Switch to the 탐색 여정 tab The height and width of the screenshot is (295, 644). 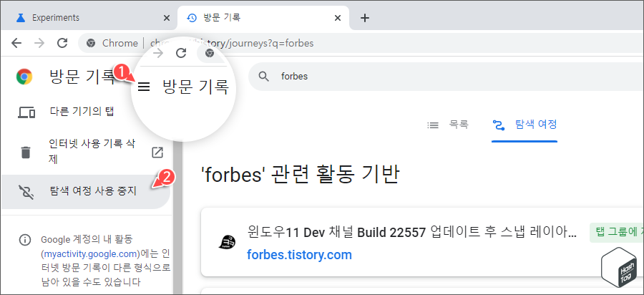pyautogui.click(x=525, y=125)
